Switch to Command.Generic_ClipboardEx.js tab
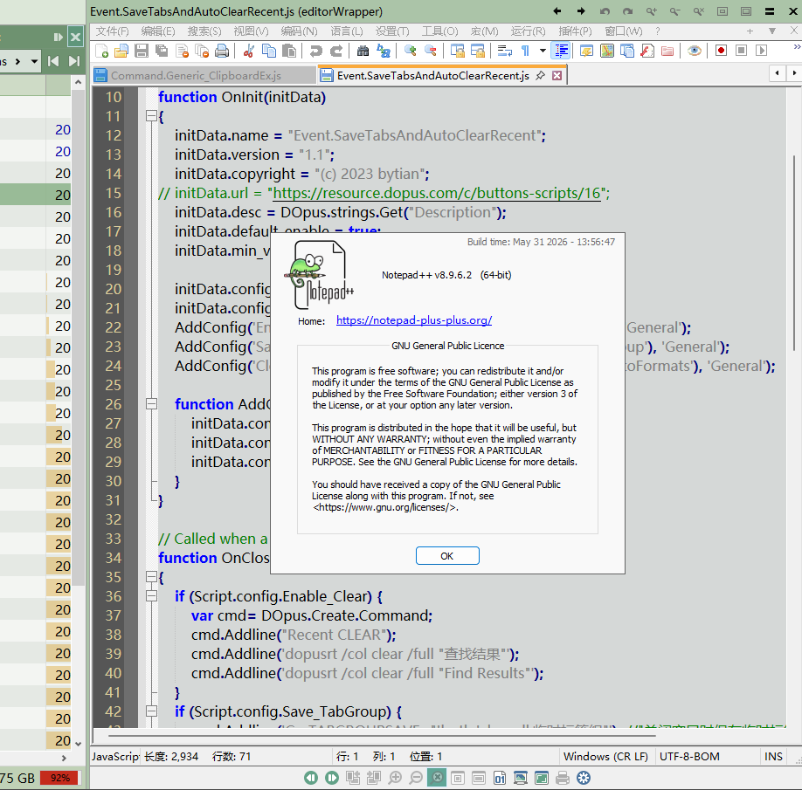Viewport: 802px width, 790px height. coord(196,76)
